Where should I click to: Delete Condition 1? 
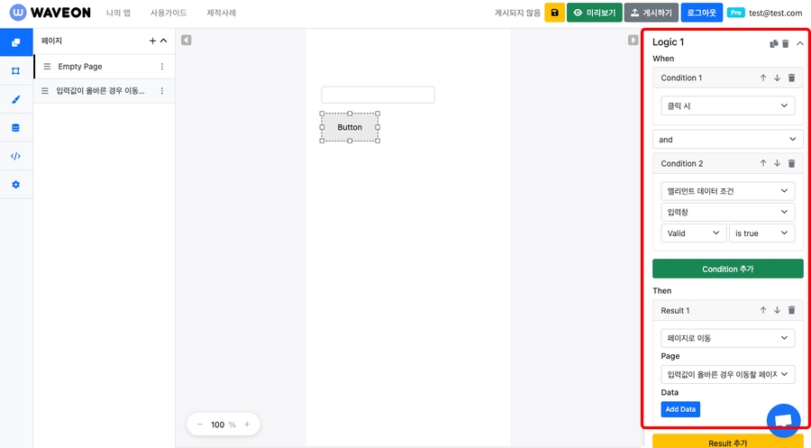tap(791, 78)
